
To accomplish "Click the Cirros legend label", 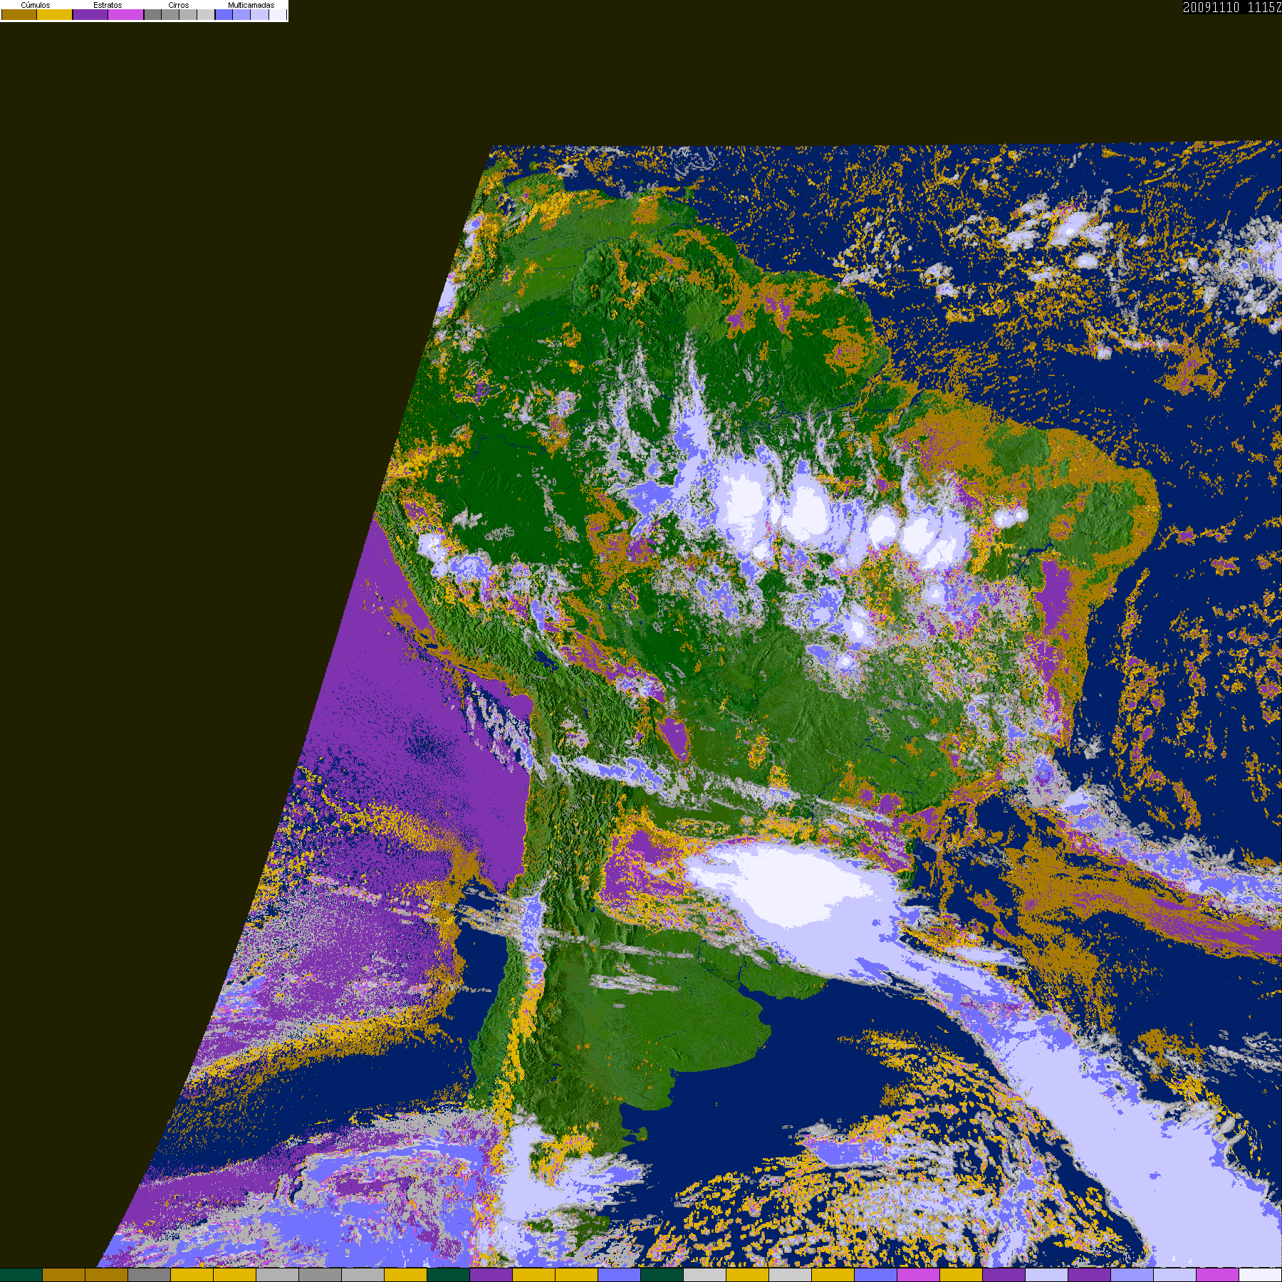I will tap(179, 5).
